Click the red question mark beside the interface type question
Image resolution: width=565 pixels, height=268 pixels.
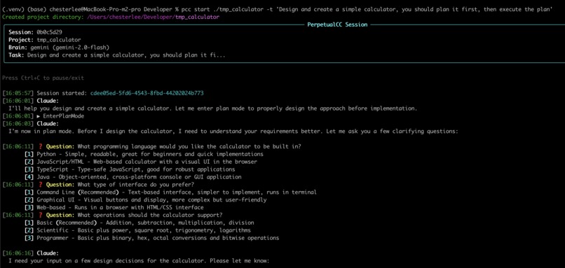tap(40, 185)
